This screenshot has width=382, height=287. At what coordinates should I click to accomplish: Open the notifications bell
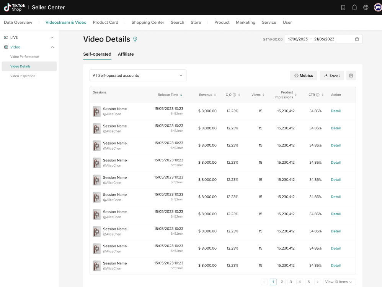[354, 7]
